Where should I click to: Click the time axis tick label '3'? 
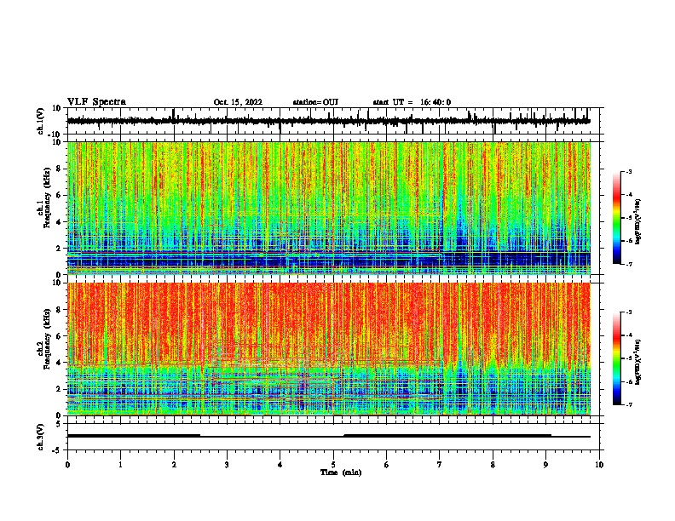coord(227,465)
